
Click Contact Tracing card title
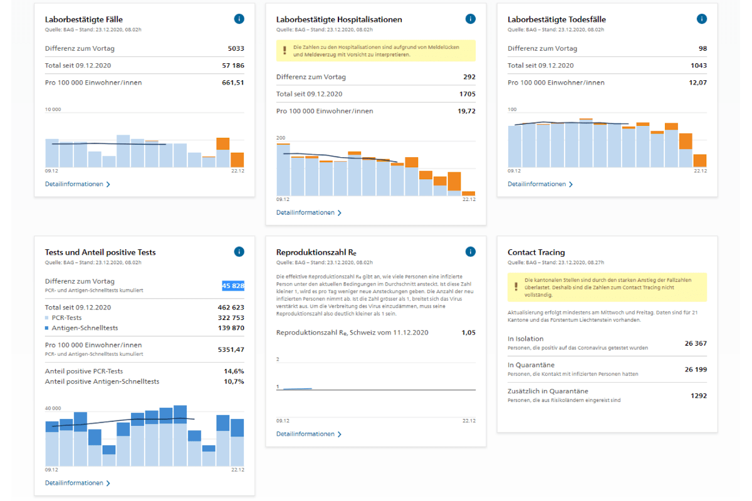[x=536, y=252]
